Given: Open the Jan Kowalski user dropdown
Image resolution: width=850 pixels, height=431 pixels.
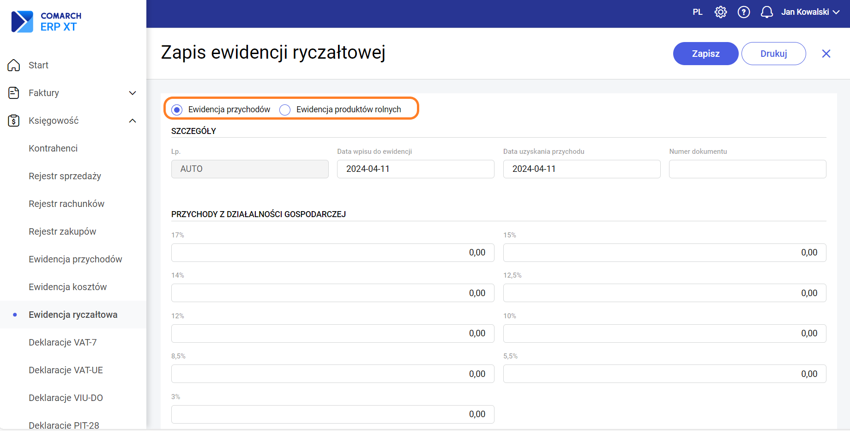Looking at the screenshot, I should point(810,12).
